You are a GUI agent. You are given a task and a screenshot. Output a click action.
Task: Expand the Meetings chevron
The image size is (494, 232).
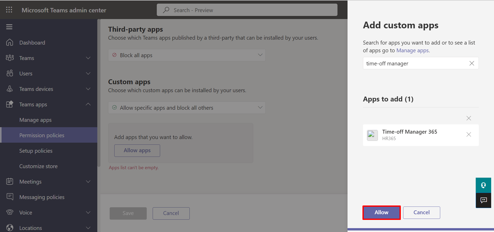coord(88,182)
